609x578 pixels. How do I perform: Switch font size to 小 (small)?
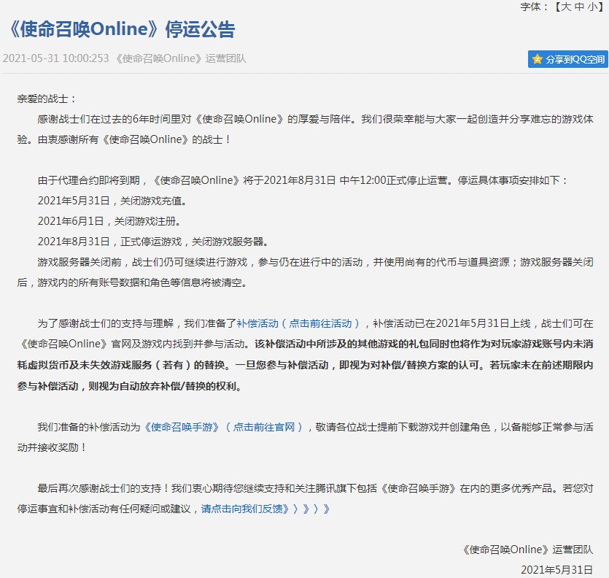pyautogui.click(x=594, y=7)
